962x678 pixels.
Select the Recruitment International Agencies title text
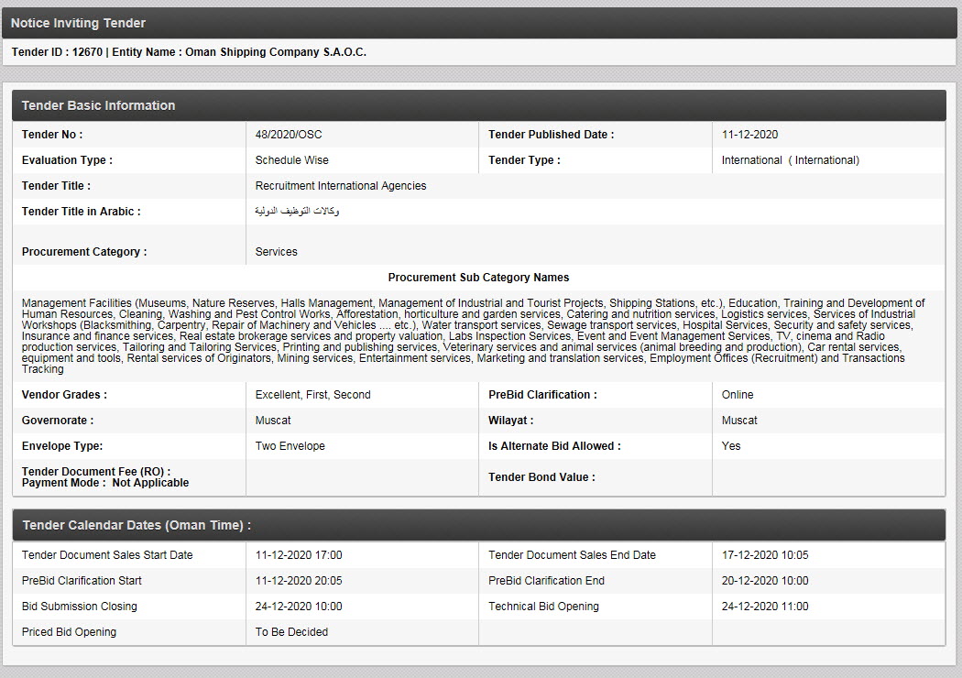341,186
